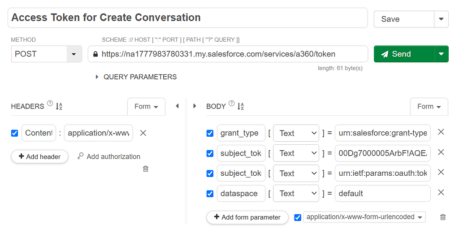Image resolution: width=459 pixels, height=234 pixels.
Task: Delete the dataspace parameter row
Action: click(441, 192)
